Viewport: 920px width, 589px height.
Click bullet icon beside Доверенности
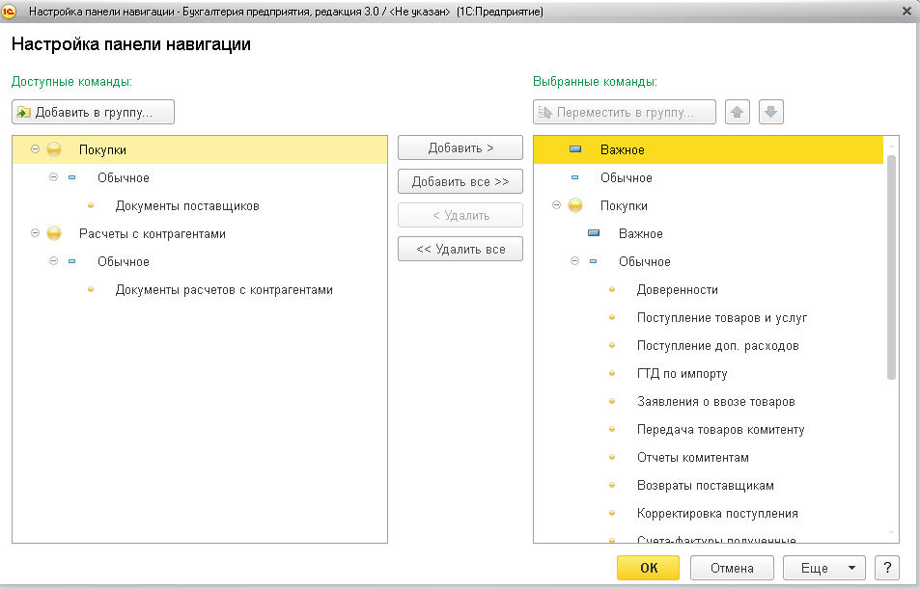coord(612,289)
